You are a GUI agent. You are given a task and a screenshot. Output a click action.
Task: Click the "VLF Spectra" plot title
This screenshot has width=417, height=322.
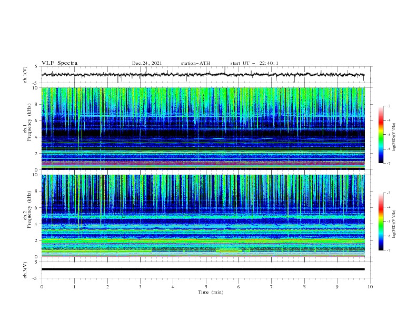pos(59,63)
